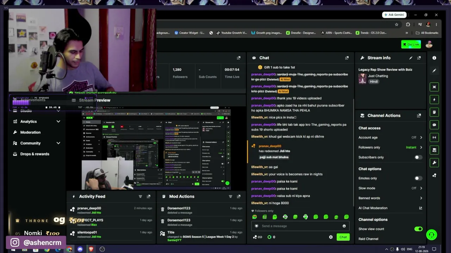Image resolution: width=451 pixels, height=253 pixels.
Task: Open Moderation in the left sidebar
Action: point(30,132)
